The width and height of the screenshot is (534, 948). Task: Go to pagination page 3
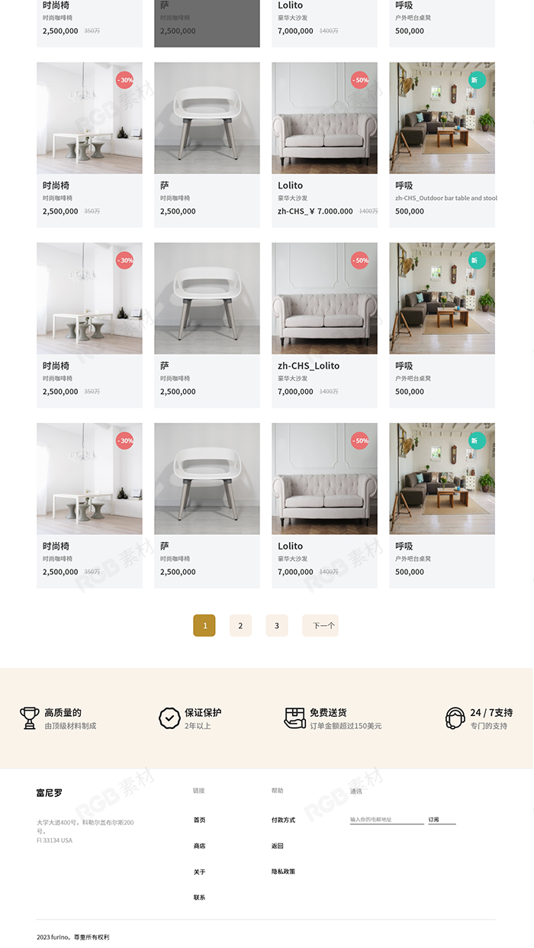tap(277, 626)
